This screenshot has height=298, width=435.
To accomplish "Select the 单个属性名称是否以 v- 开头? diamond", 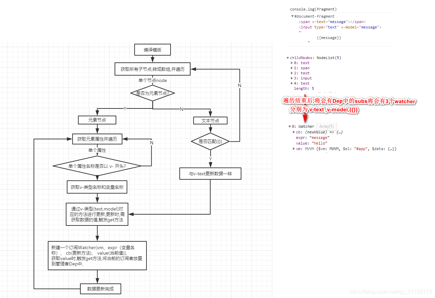I will 97,166.
